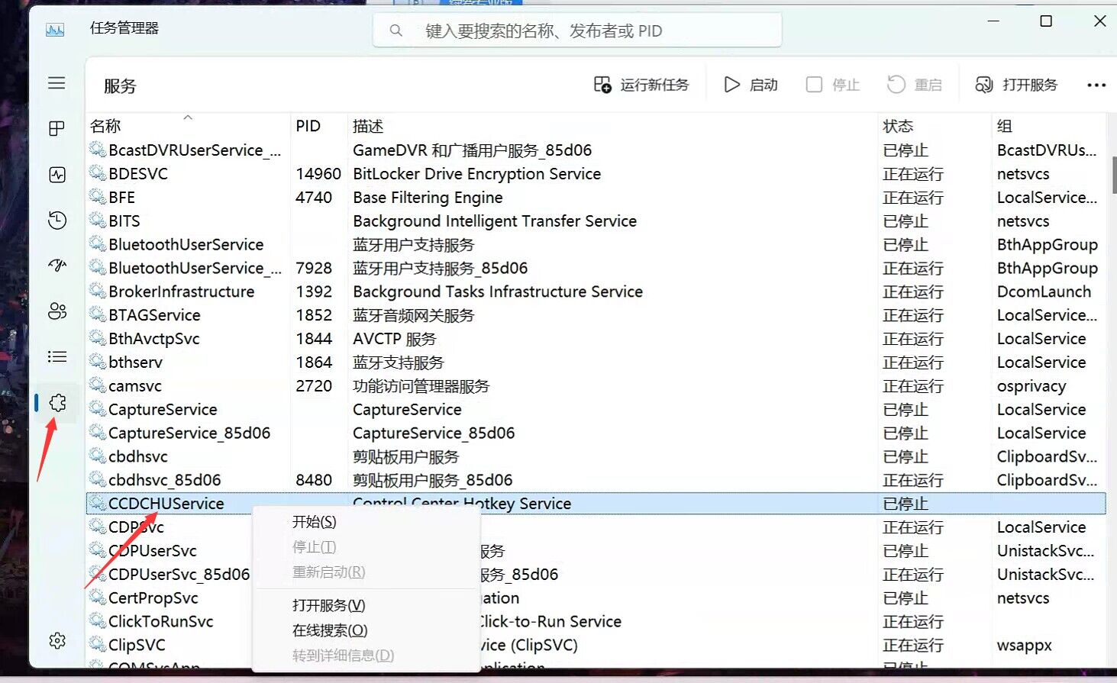Image resolution: width=1117 pixels, height=683 pixels.
Task: Click the 启动 toolbar button
Action: click(751, 84)
